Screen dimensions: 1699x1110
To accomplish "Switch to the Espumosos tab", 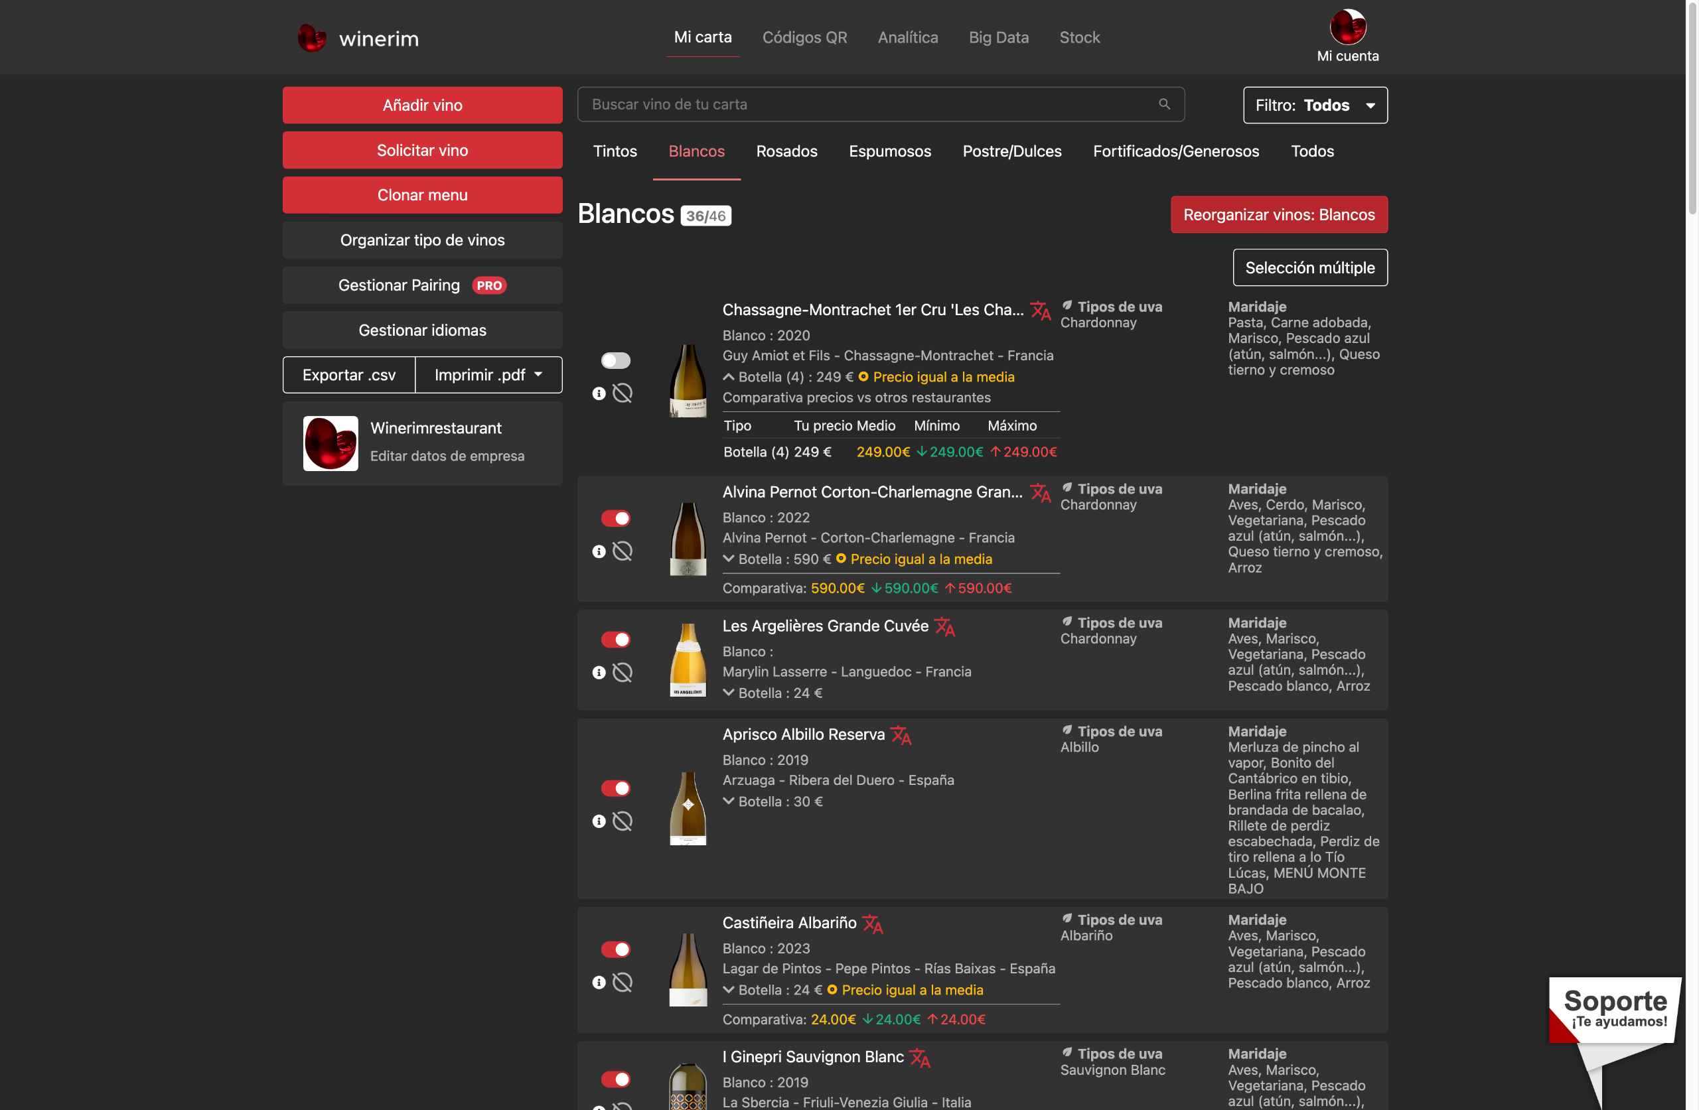I will point(889,151).
